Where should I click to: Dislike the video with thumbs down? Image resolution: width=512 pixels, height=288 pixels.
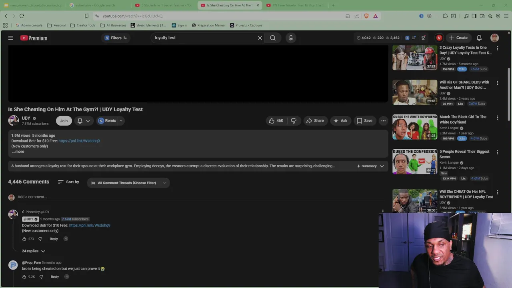click(294, 120)
